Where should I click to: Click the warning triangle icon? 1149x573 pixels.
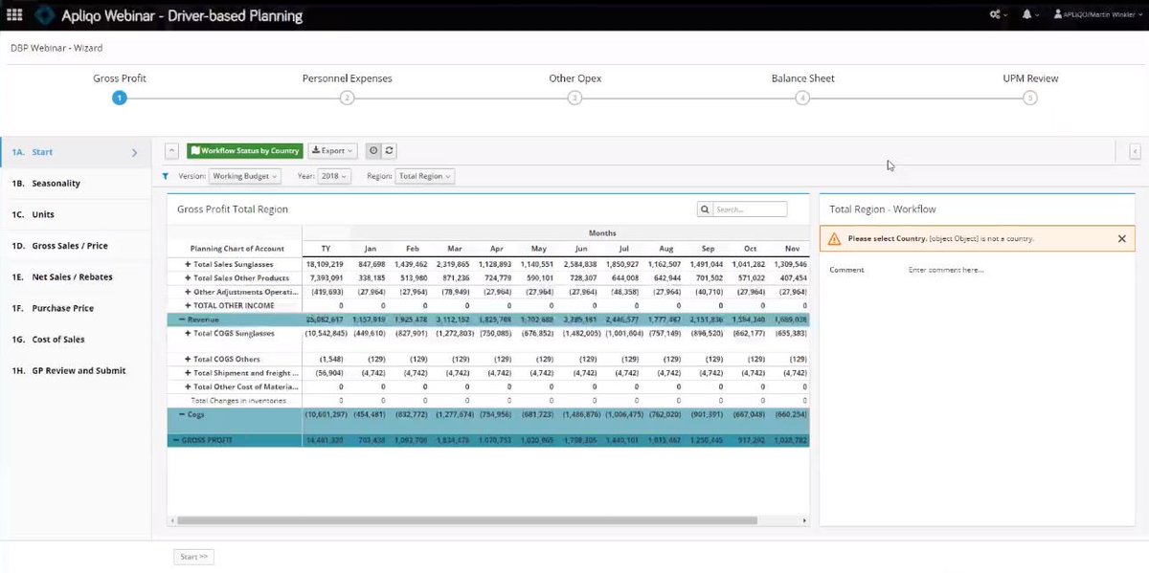(835, 239)
